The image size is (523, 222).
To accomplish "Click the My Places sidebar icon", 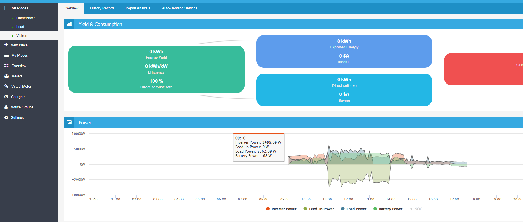I will click(6, 55).
